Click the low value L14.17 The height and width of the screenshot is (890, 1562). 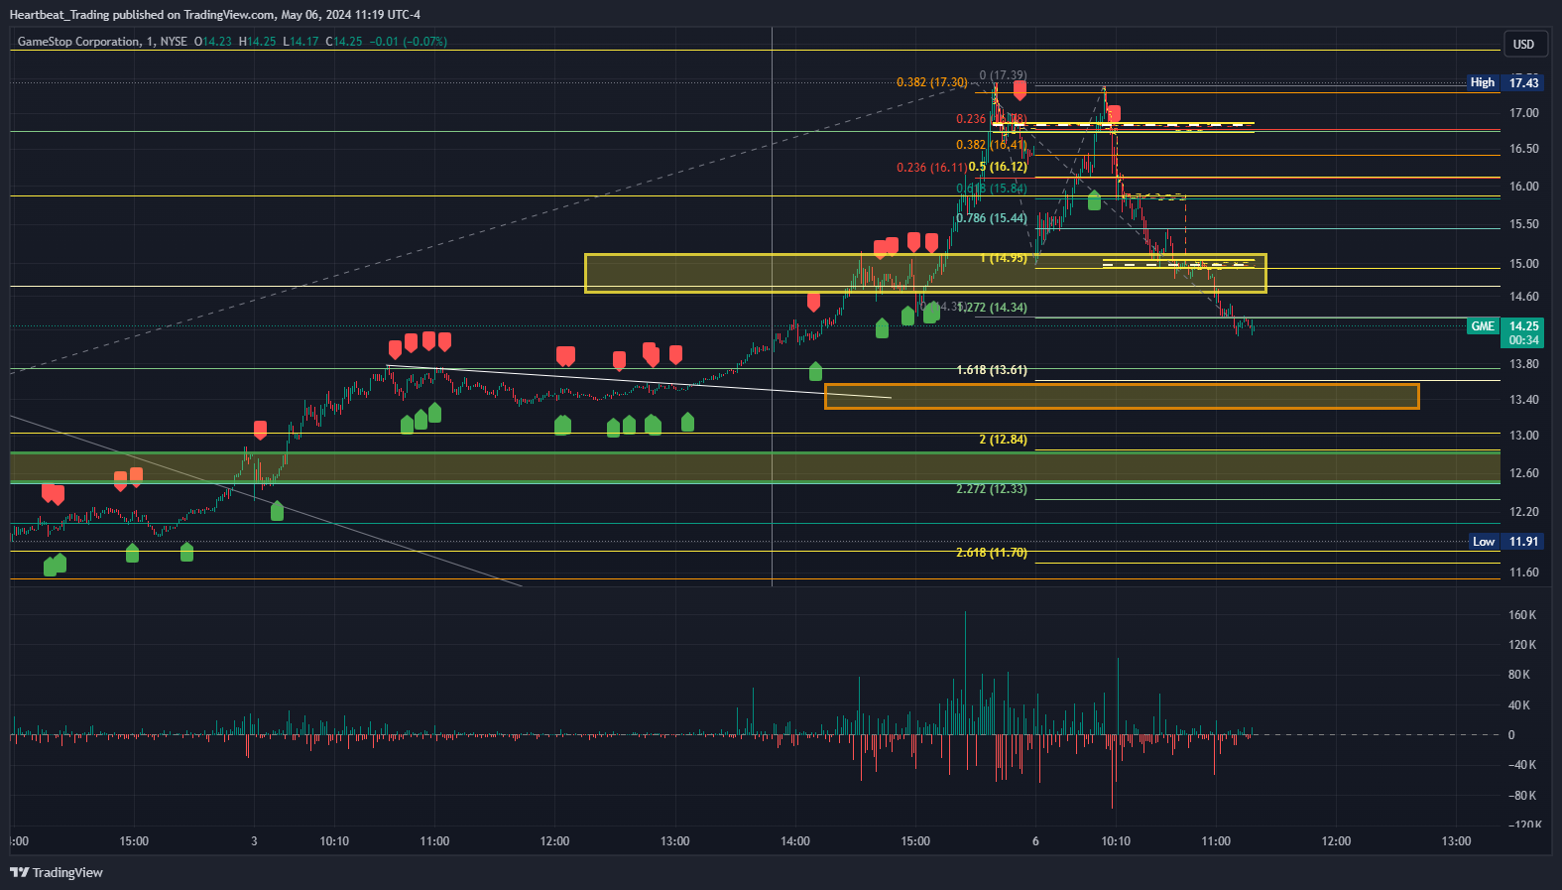tap(300, 42)
